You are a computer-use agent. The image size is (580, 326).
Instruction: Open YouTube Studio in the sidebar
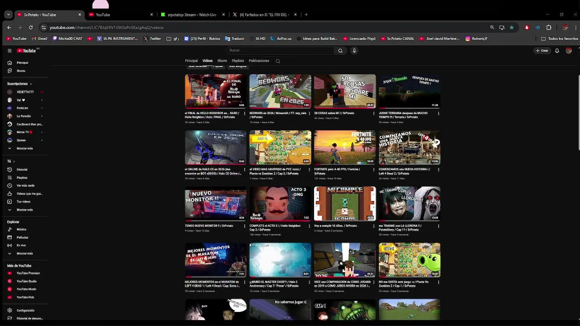click(26, 282)
